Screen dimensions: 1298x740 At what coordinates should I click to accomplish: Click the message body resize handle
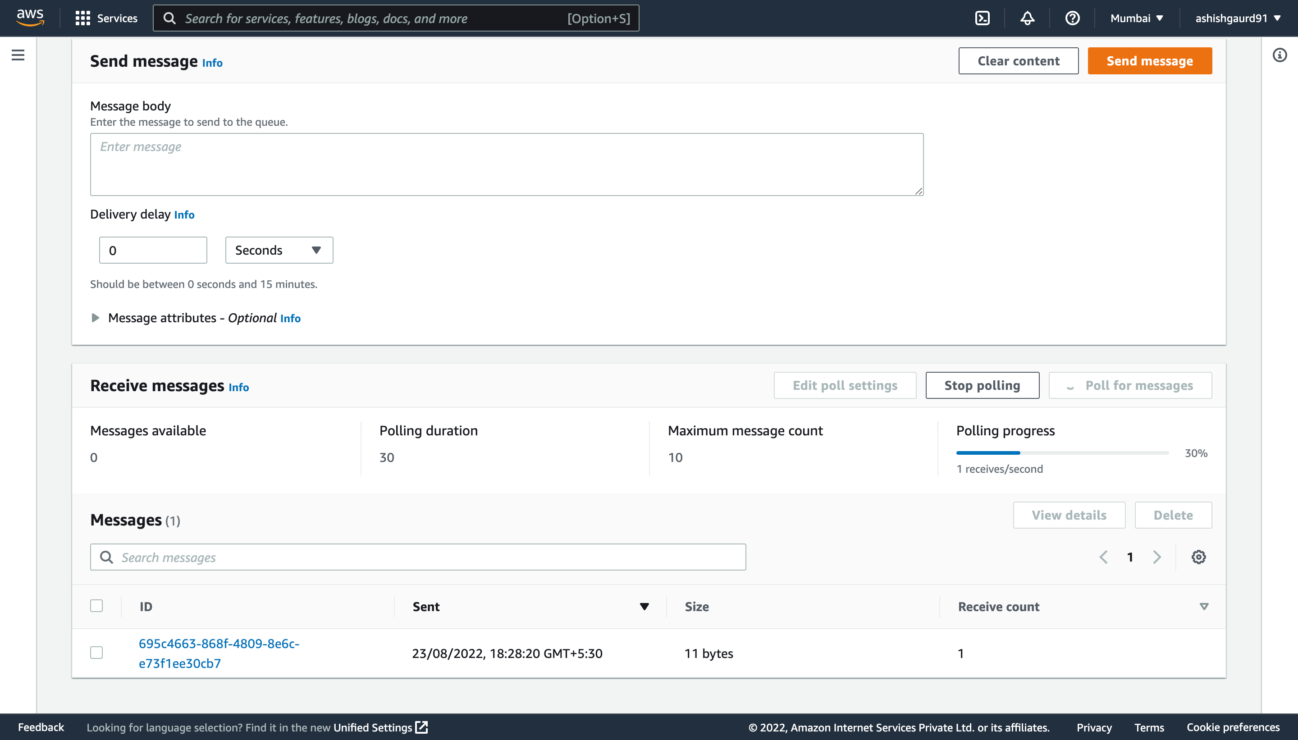click(919, 191)
